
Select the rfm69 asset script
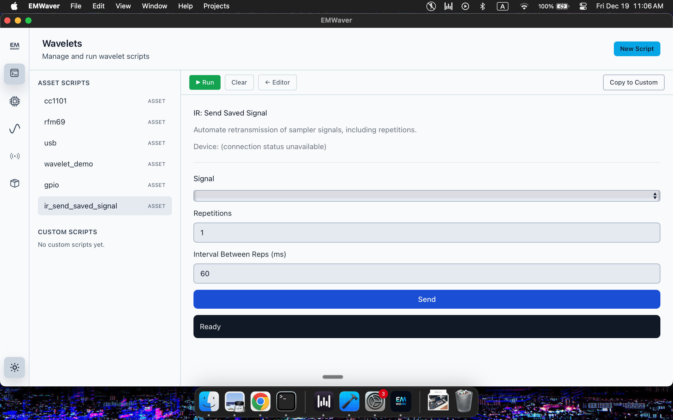click(105, 122)
